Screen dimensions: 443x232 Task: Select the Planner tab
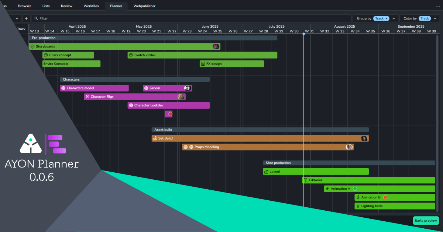point(116,6)
